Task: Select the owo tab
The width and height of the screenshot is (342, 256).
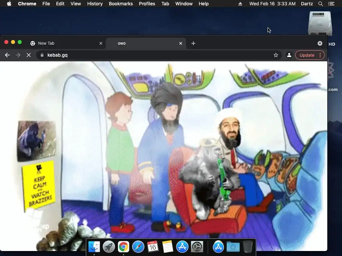Action: 146,43
